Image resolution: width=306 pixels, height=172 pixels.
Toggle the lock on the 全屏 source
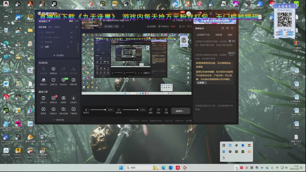point(68,47)
